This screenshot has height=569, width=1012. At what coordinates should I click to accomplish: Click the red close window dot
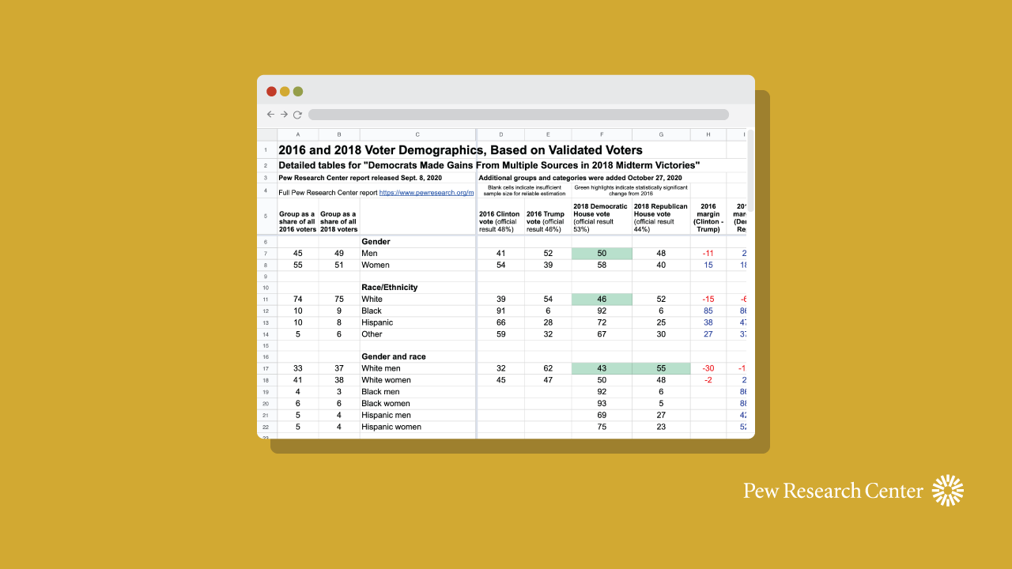click(271, 92)
